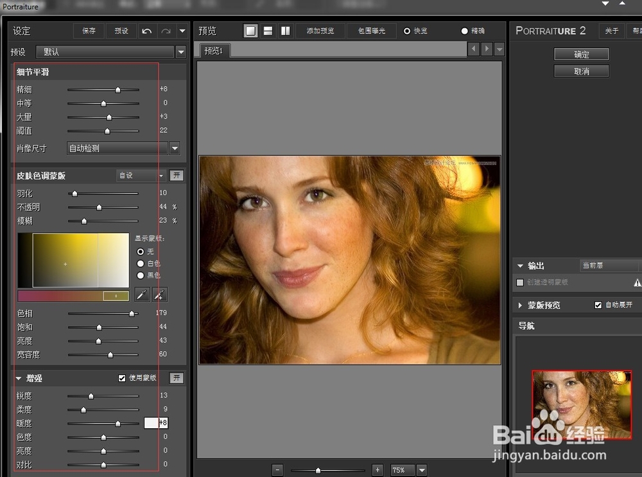Go to previous preview tab arrow
Screen dimensions: 642x477
click(473, 49)
